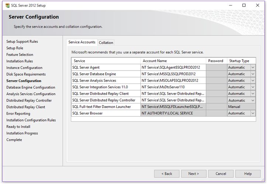
Task: Open Startup Type dropdown for SQL Server Agent
Action: [x=253, y=67]
